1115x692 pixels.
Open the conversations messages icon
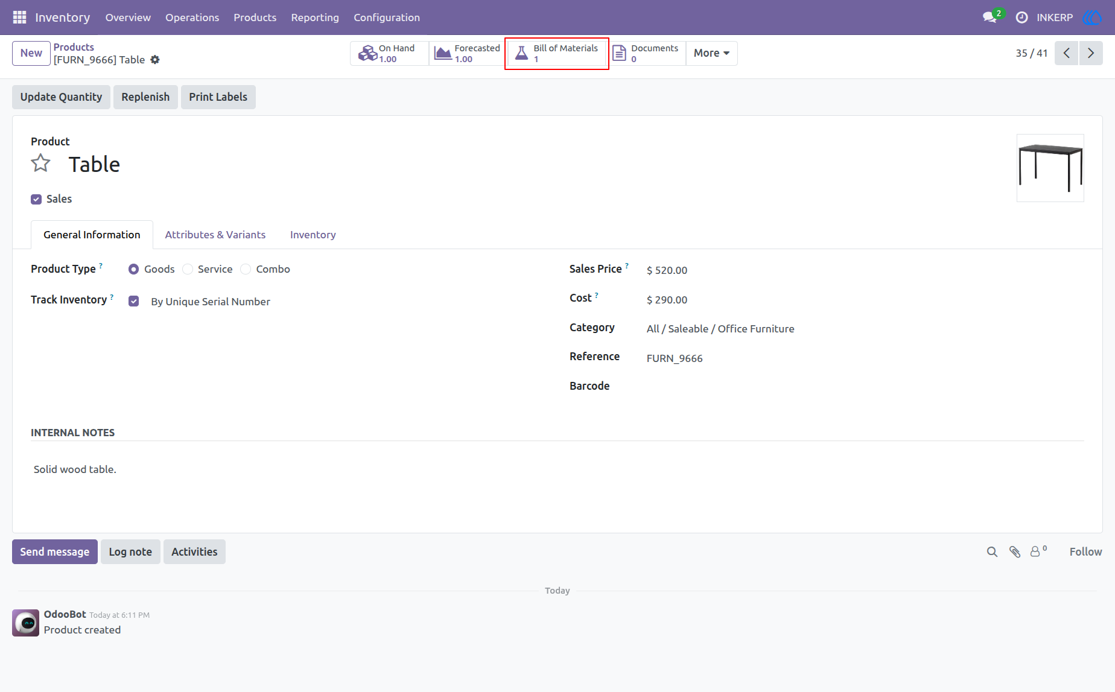pos(990,17)
